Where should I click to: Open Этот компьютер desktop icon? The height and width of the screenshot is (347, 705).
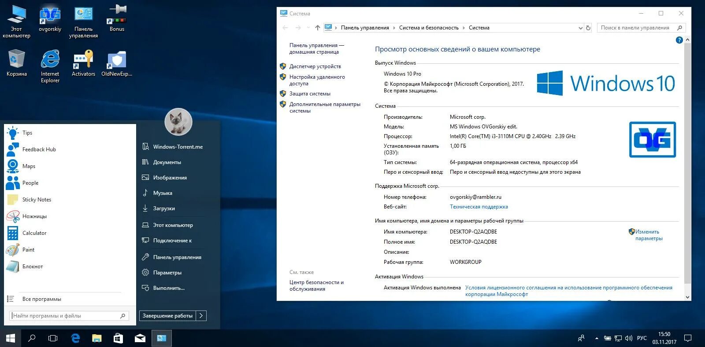[16, 21]
